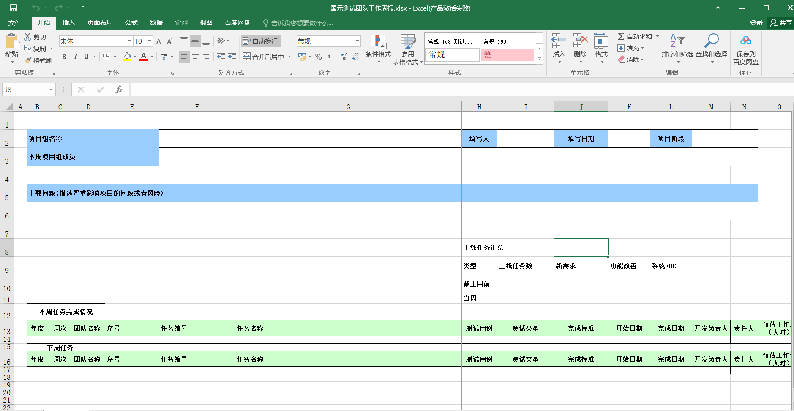Switch to the Page Layout tab
Viewport: 794px width, 411px height.
coord(100,23)
